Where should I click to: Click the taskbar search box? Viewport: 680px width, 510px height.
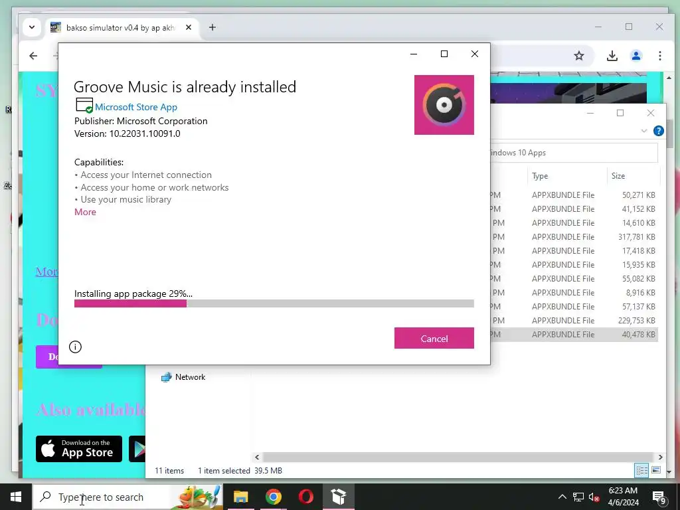128,497
